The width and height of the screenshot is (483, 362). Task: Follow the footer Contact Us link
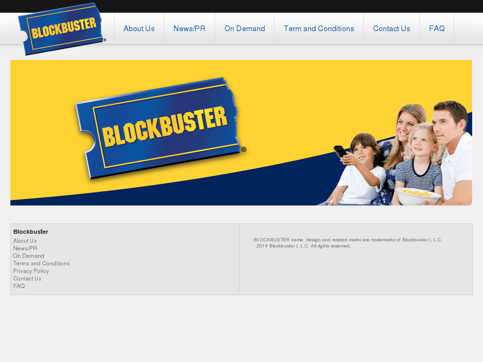[x=27, y=279]
